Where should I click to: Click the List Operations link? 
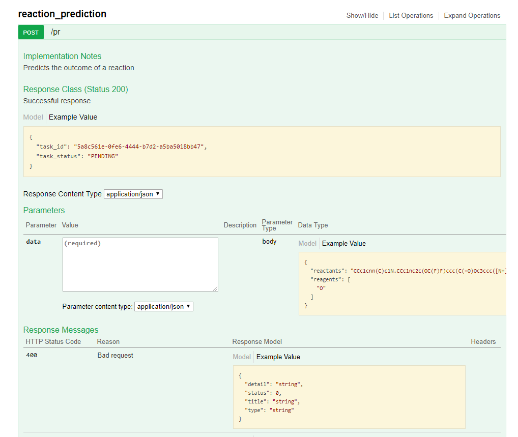pos(411,16)
